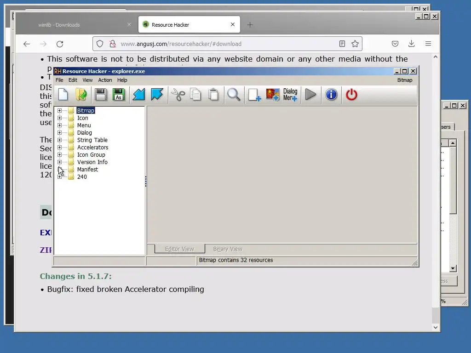471x353 pixels.
Task: Open the browser hamburger menu
Action: click(x=428, y=44)
